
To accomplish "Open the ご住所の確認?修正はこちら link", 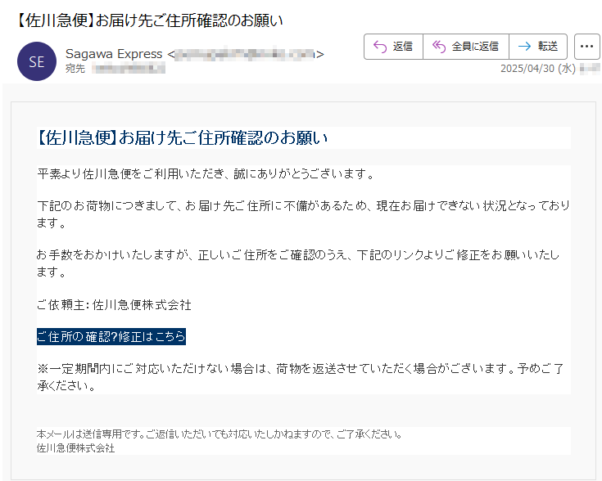I will point(111,337).
